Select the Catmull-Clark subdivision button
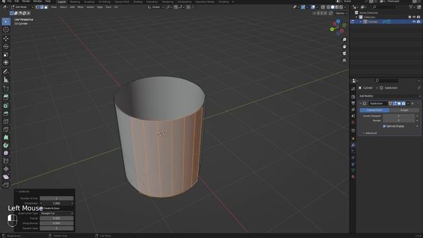 pyautogui.click(x=375, y=110)
